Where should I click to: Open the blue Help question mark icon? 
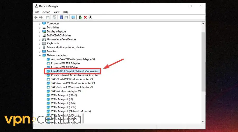(61, 17)
